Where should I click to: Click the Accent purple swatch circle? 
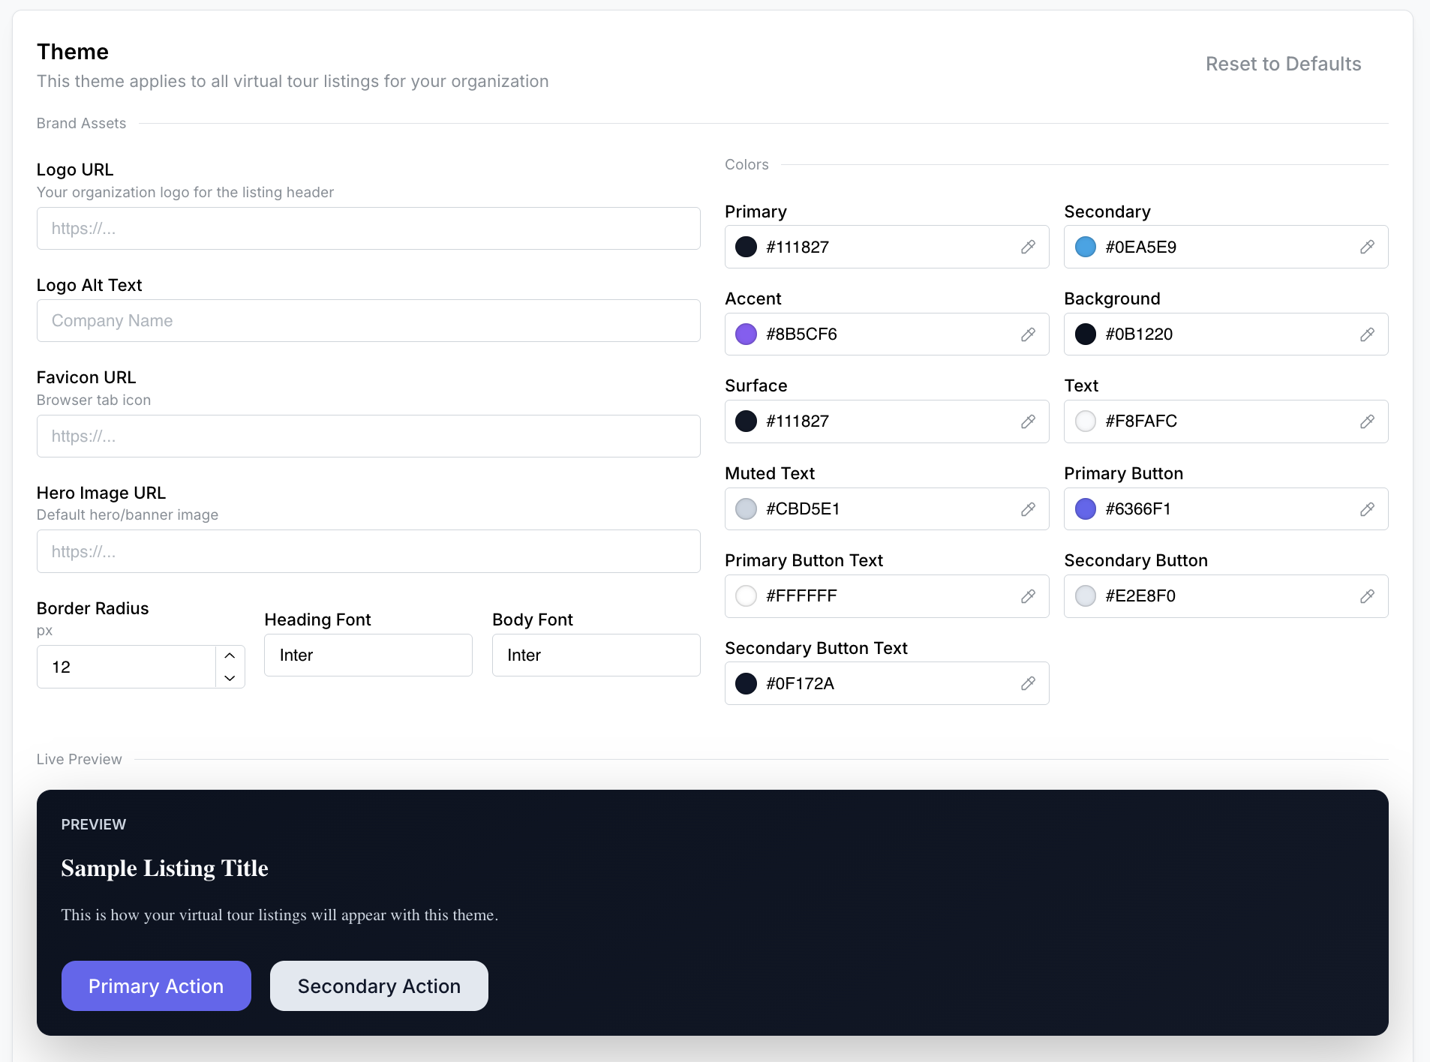(747, 334)
